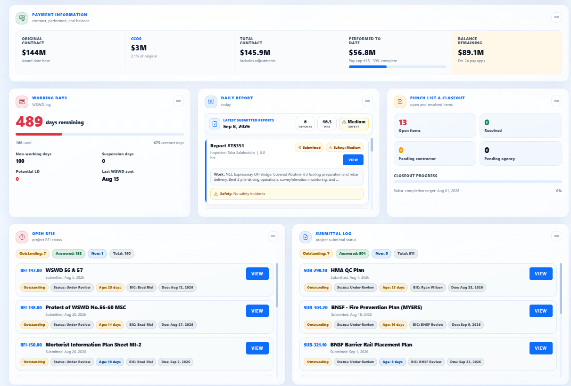Viewport: 571px width, 386px height.
Task: Show submittals Total: 511
Action: coord(406,254)
